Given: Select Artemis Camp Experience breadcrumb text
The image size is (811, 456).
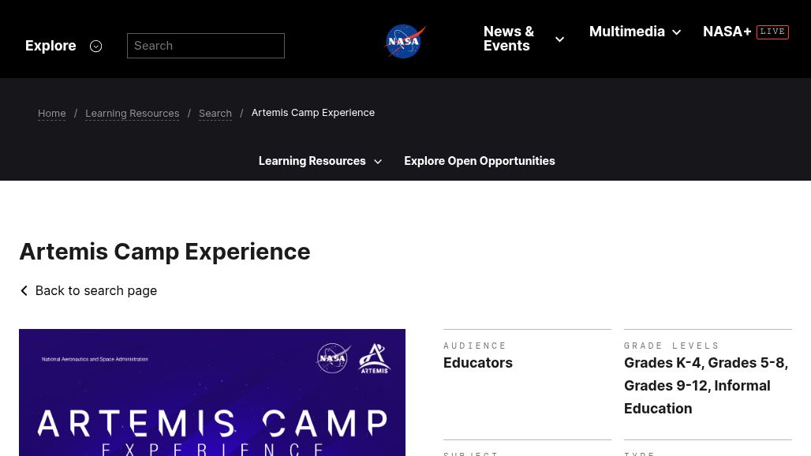Looking at the screenshot, I should click(x=313, y=113).
